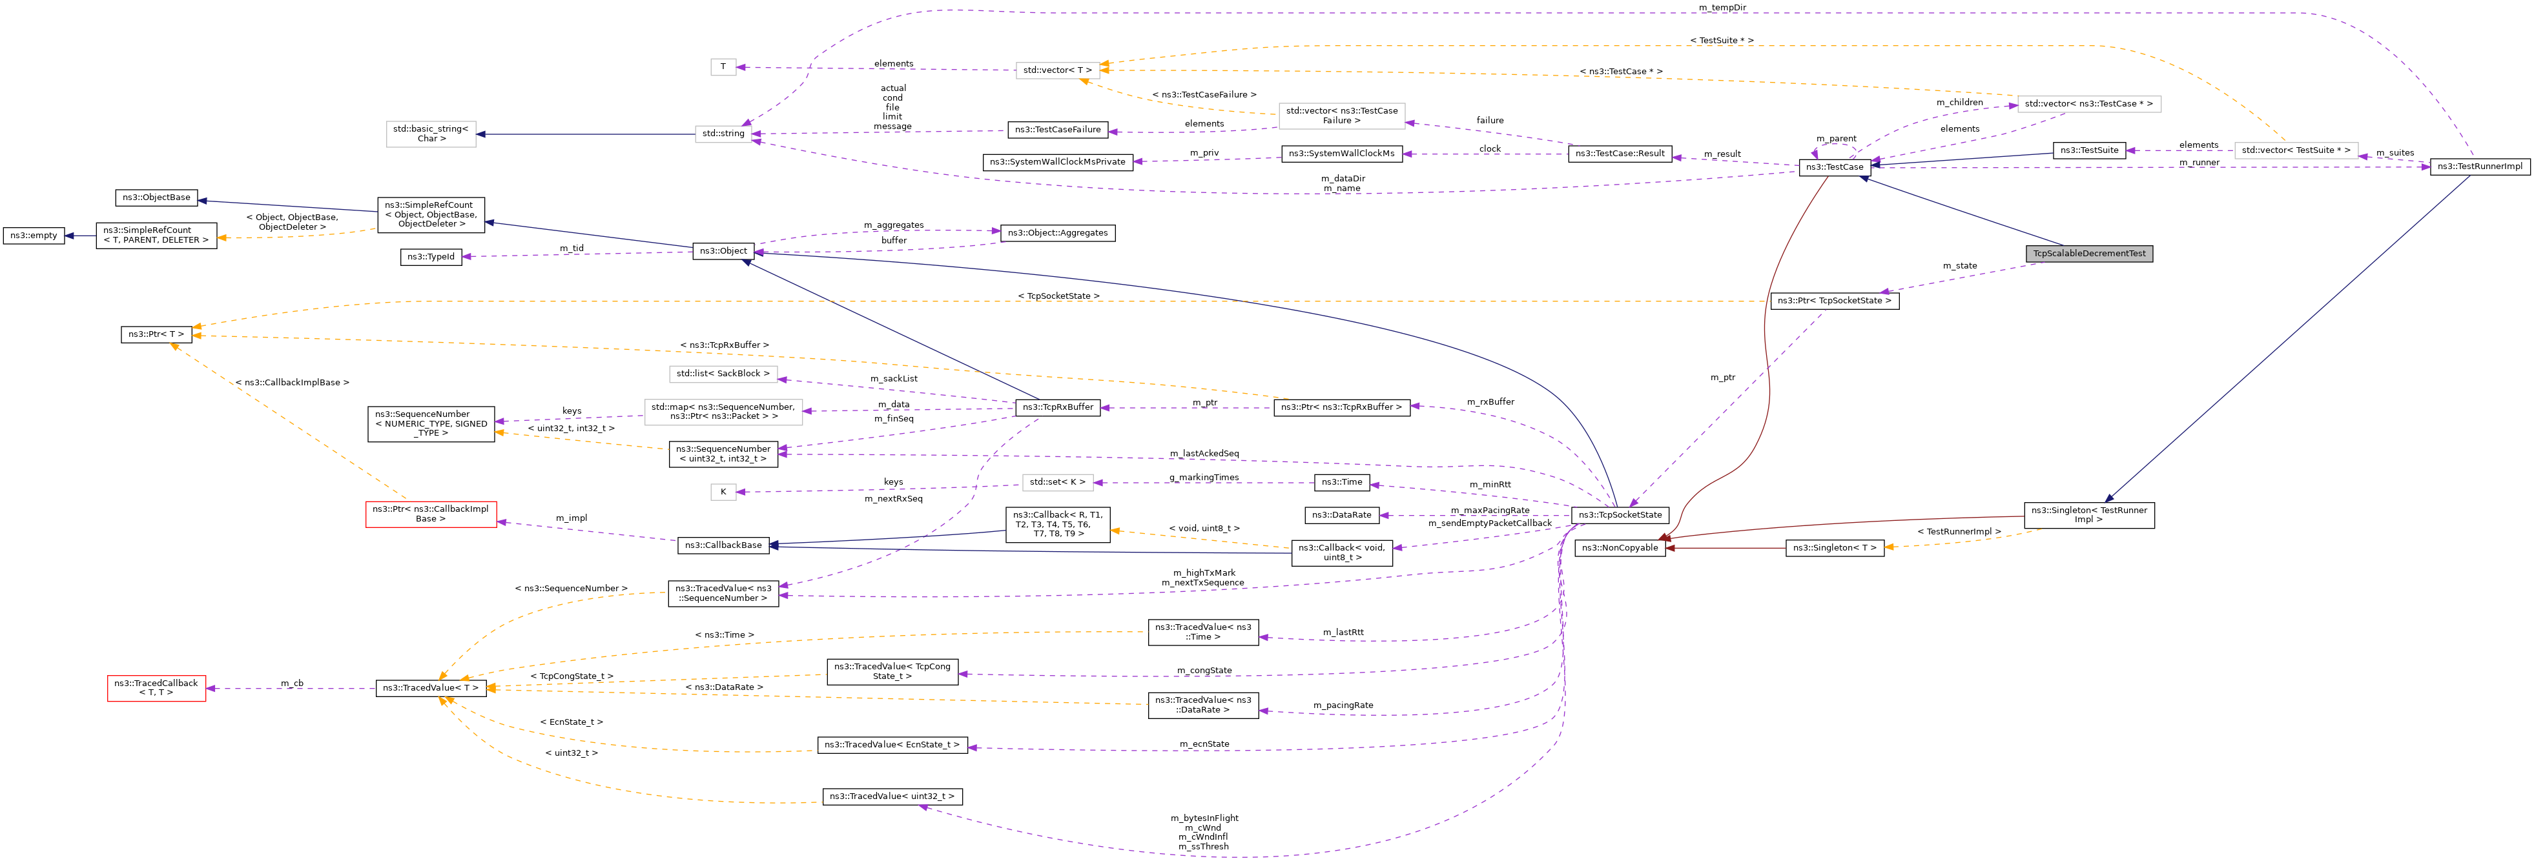Open the ns3::SystemWallClockMs node
Image resolution: width=2534 pixels, height=861 pixels.
(1342, 154)
